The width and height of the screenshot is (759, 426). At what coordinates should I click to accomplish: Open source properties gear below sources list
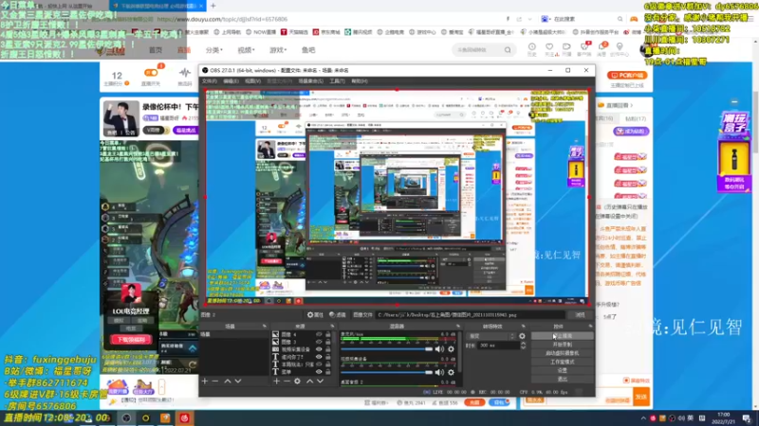pyautogui.click(x=297, y=382)
